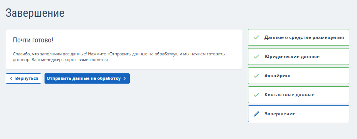This screenshot has width=357, height=139.
Task: Click the Спасибо, что заполнили все данные paragraph
Action: pyautogui.click(x=119, y=57)
